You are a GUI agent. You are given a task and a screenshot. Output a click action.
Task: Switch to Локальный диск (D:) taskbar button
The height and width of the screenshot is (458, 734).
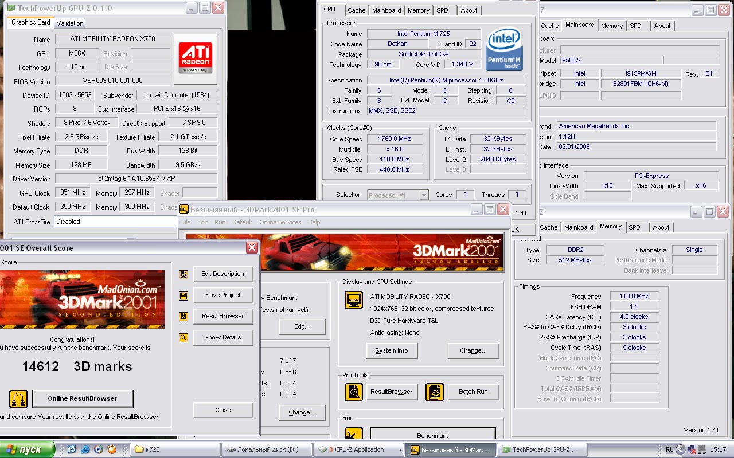click(268, 450)
